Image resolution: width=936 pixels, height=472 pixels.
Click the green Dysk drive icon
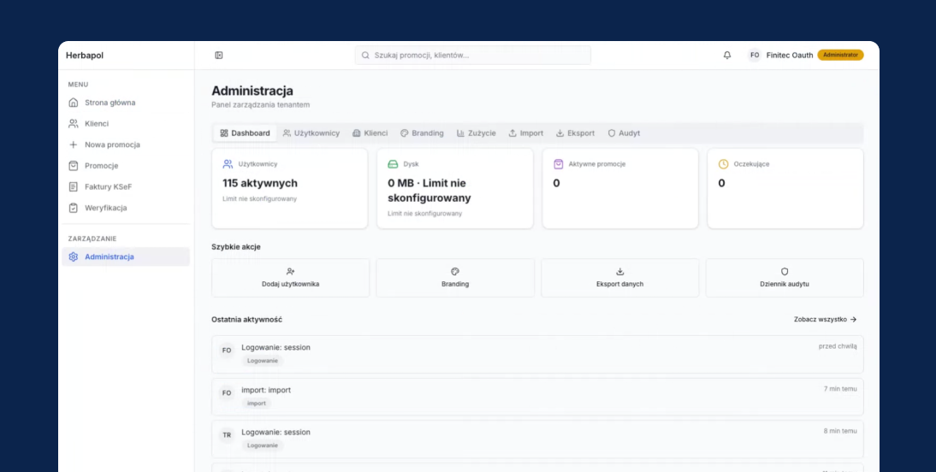[393, 163]
